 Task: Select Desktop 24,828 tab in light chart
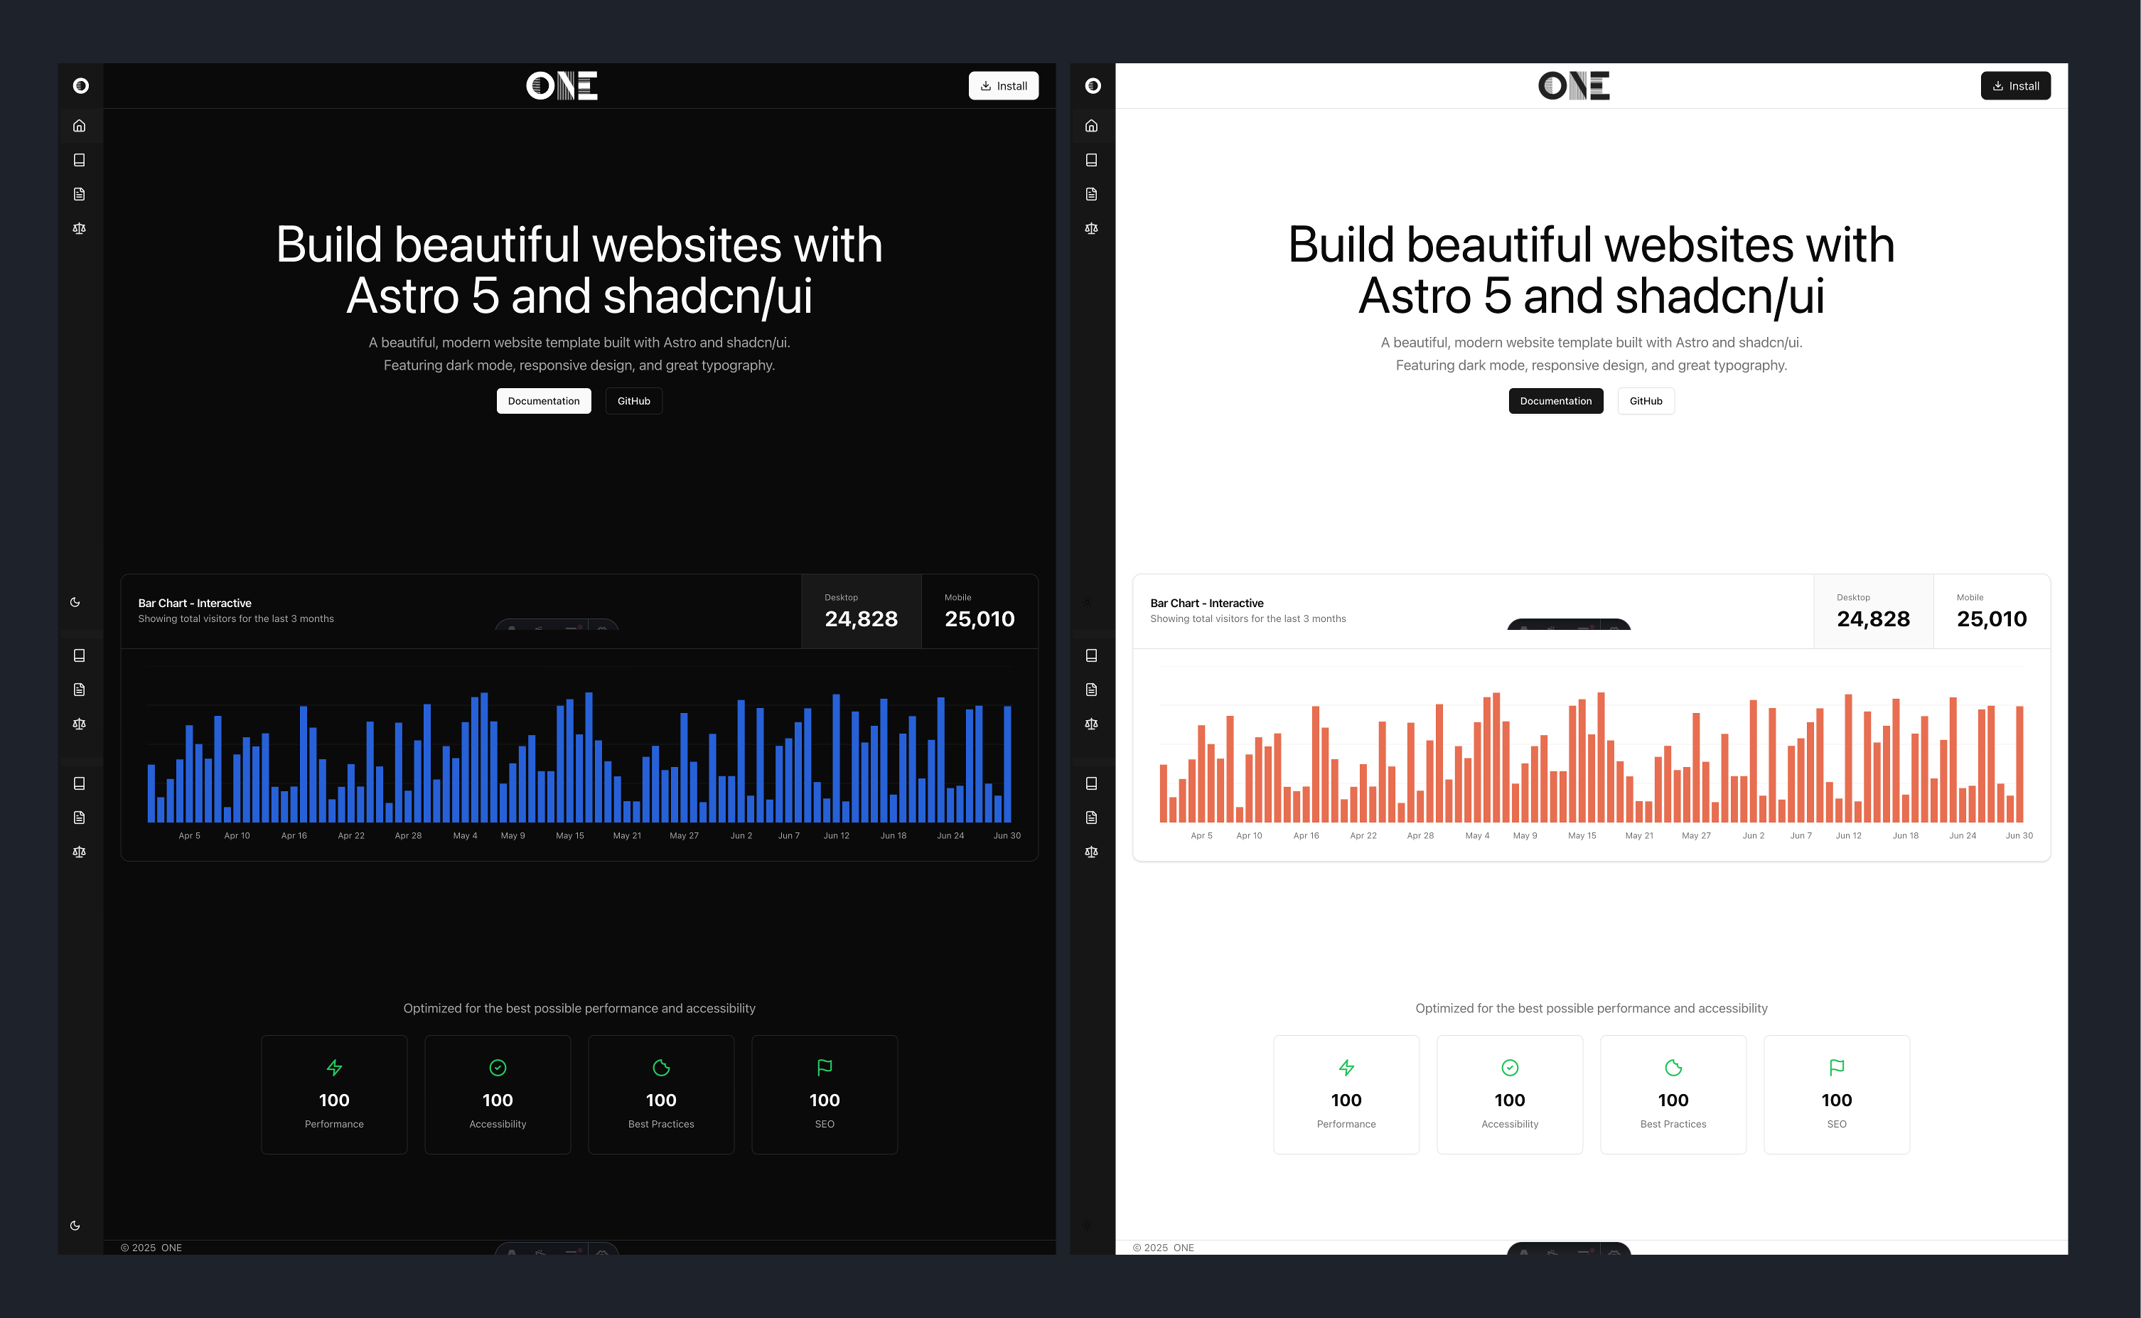[1874, 611]
